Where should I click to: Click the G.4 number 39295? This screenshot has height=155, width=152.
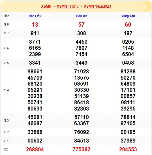tap(128, 109)
